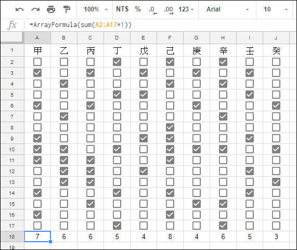Select header cell 辛 in H1
The image size is (297, 250).
coord(223,50)
